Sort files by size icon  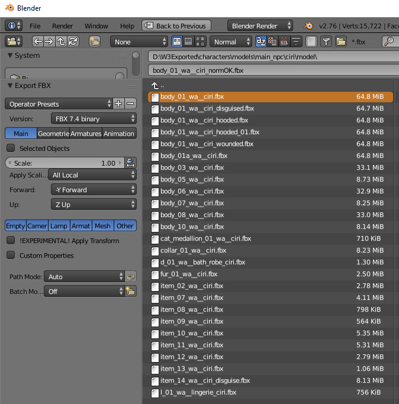coord(296,41)
